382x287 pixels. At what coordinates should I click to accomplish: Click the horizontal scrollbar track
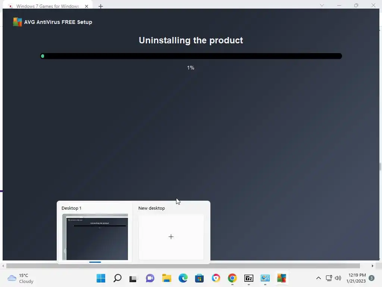(183, 266)
